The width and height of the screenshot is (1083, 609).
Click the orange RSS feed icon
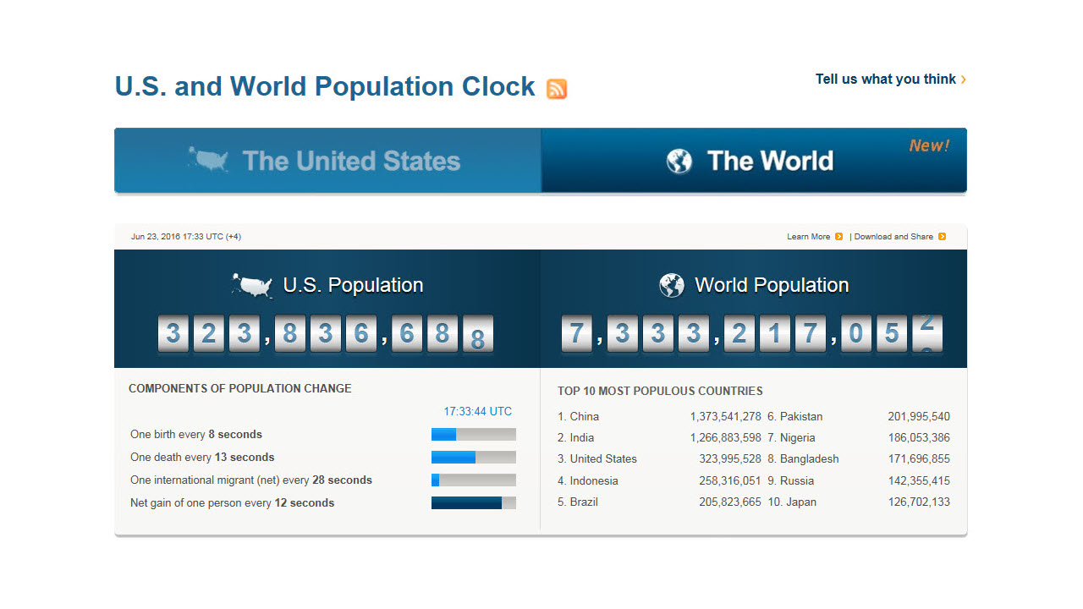557,89
